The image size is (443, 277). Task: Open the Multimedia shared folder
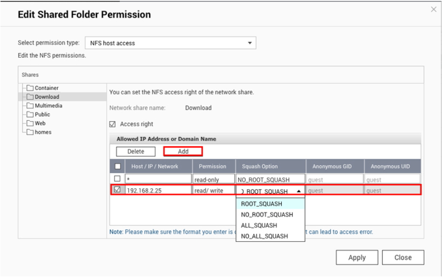[49, 106]
